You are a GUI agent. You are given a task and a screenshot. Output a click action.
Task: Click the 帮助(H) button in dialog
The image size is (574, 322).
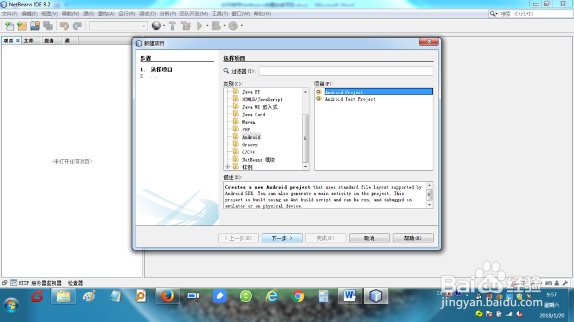[x=413, y=238]
